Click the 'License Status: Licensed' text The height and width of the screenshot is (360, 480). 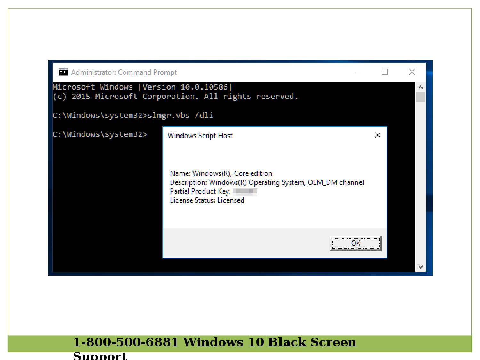point(207,200)
